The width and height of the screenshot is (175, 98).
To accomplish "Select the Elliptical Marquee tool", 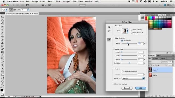I will (2, 20).
